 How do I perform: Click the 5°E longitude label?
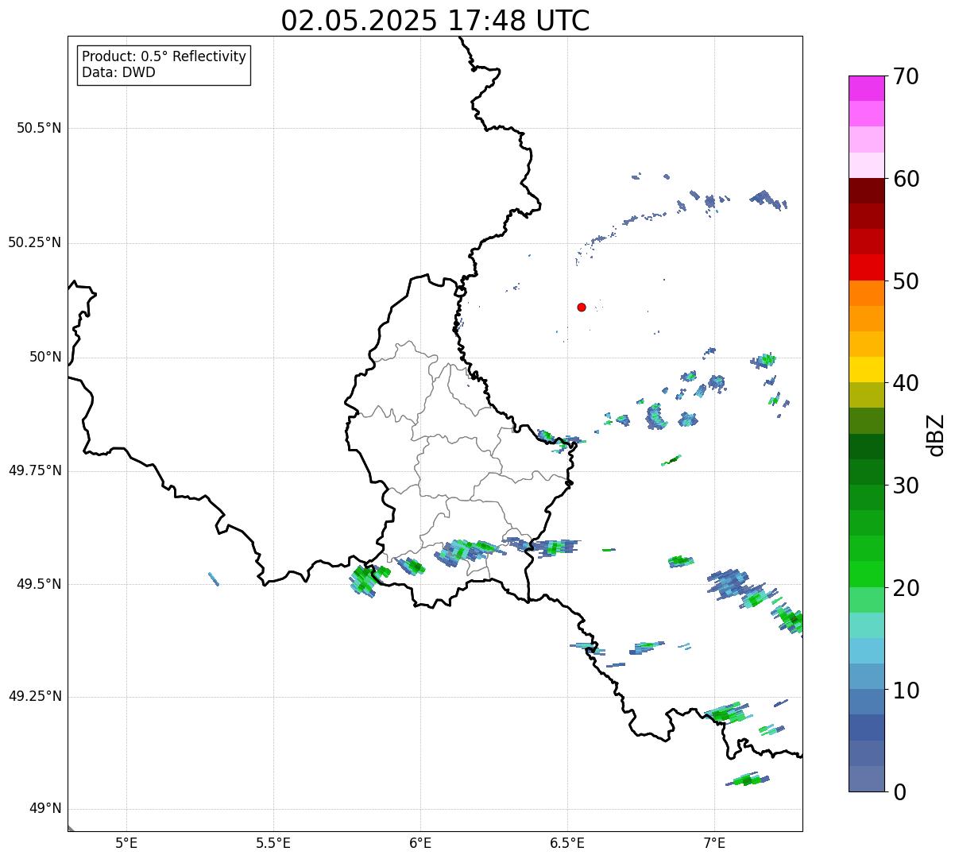pyautogui.click(x=126, y=842)
